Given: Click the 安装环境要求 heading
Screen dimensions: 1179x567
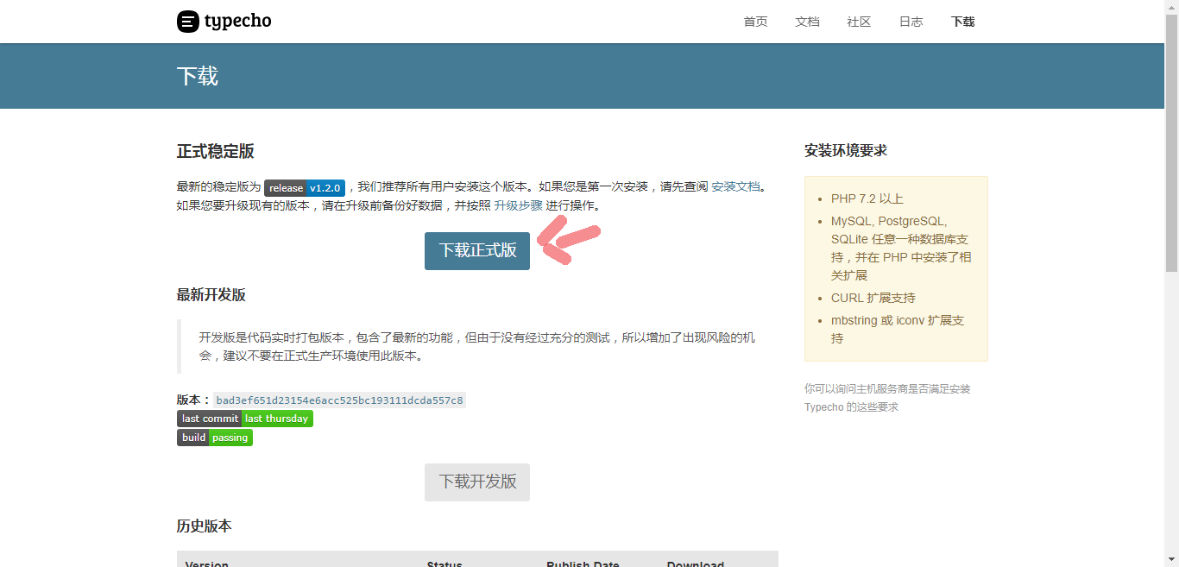Looking at the screenshot, I should (846, 150).
